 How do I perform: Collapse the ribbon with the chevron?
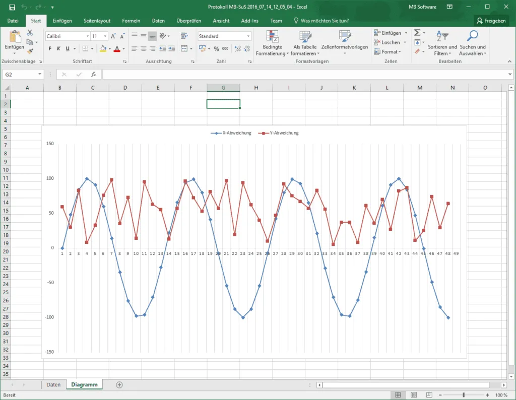pyautogui.click(x=509, y=61)
